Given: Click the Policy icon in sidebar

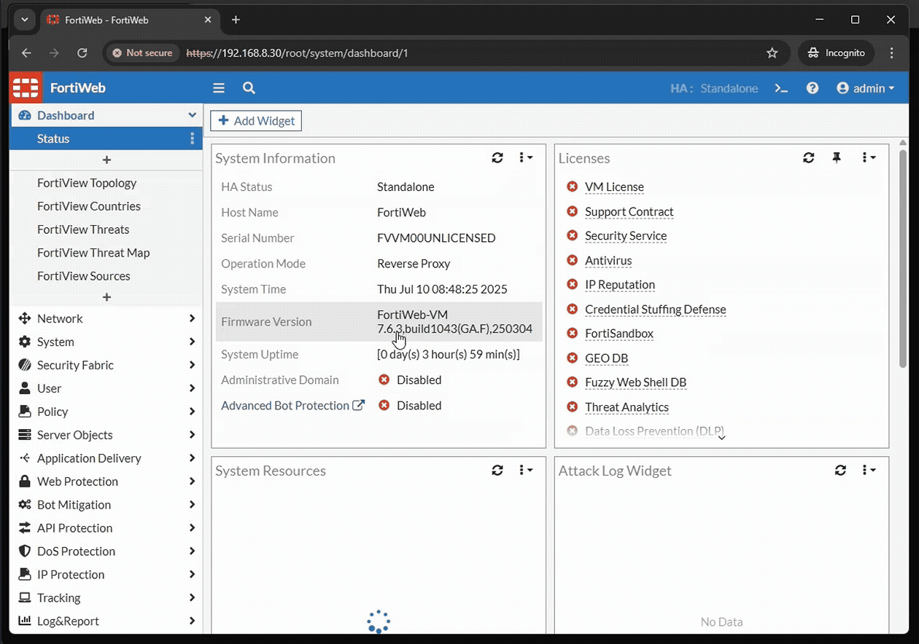Looking at the screenshot, I should pos(25,412).
